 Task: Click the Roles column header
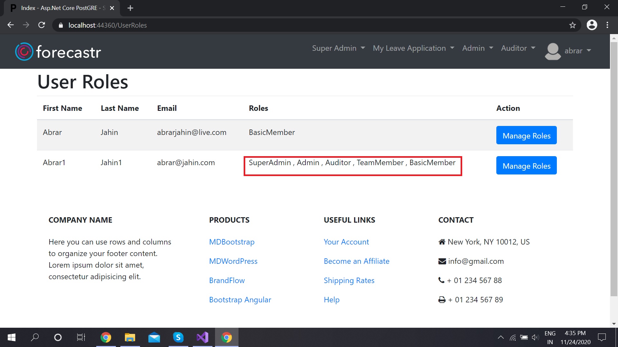(258, 108)
